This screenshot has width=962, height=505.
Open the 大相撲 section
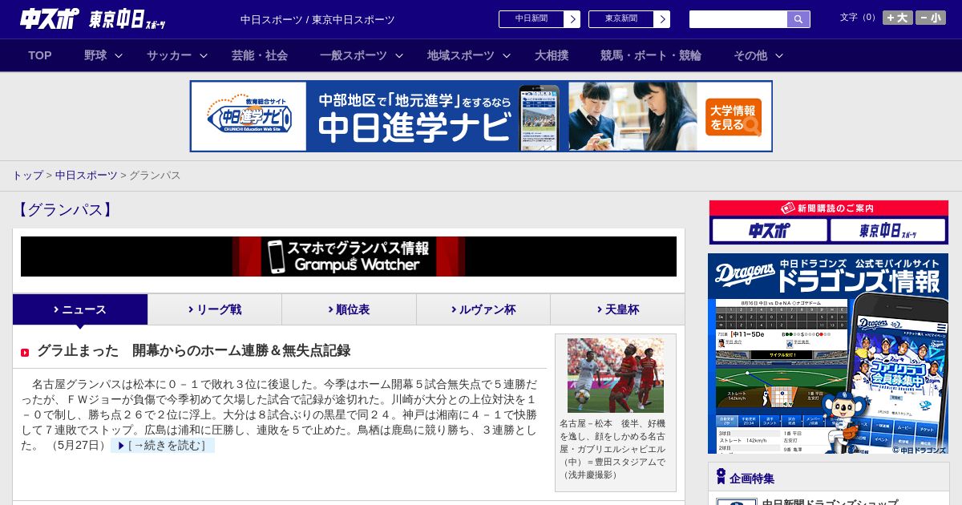point(552,55)
